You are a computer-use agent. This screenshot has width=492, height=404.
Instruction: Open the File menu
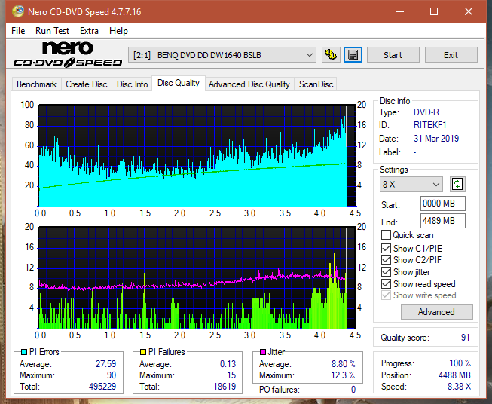[18, 31]
